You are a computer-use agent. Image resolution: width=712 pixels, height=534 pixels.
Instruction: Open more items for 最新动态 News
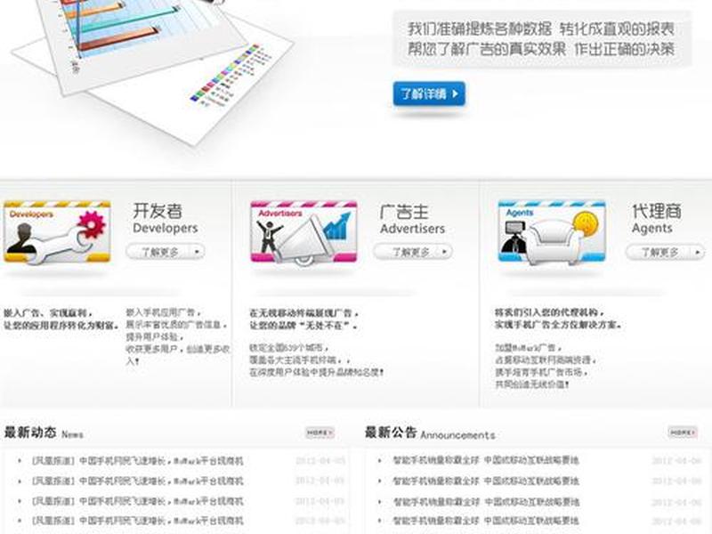(320, 433)
